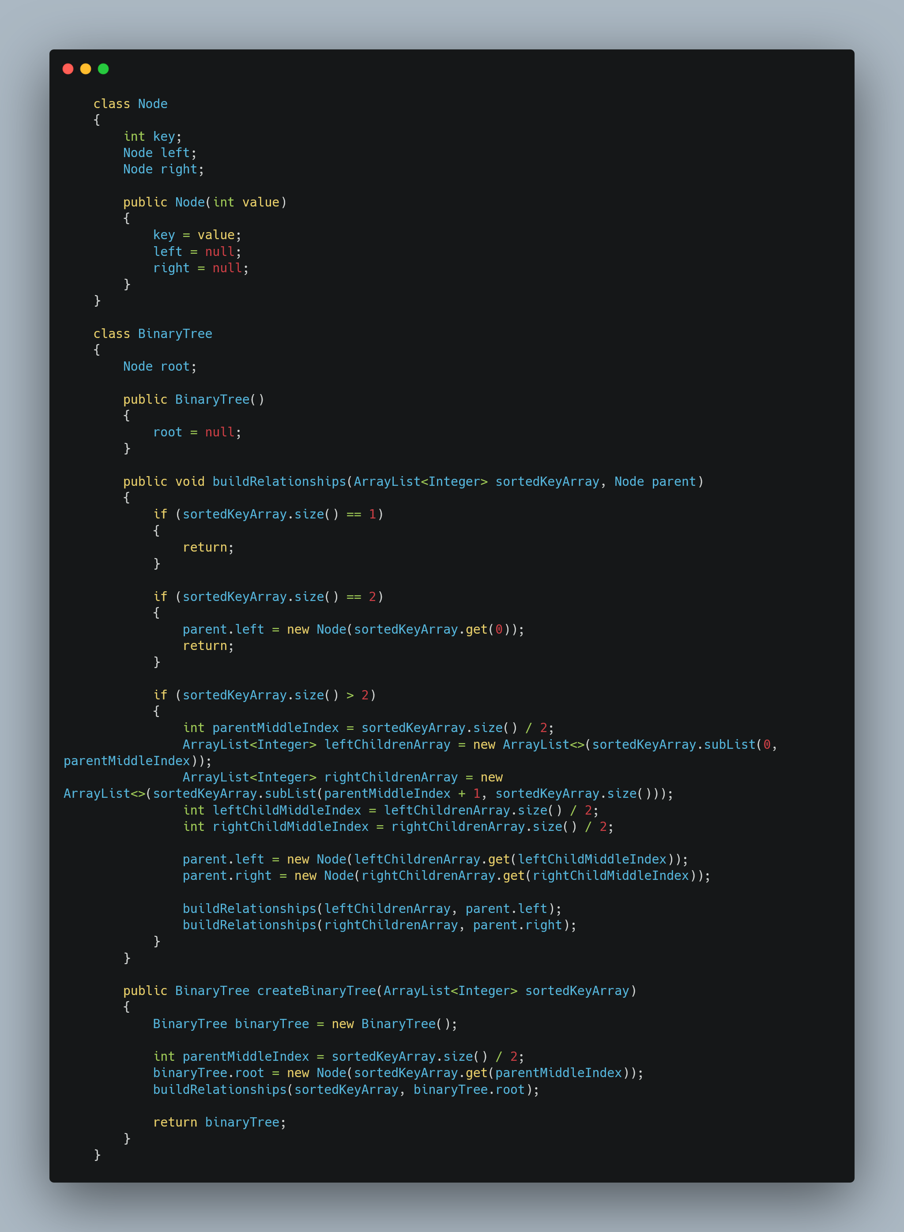Image resolution: width=904 pixels, height=1232 pixels.
Task: Click the 'int key;' field line
Action: (152, 137)
